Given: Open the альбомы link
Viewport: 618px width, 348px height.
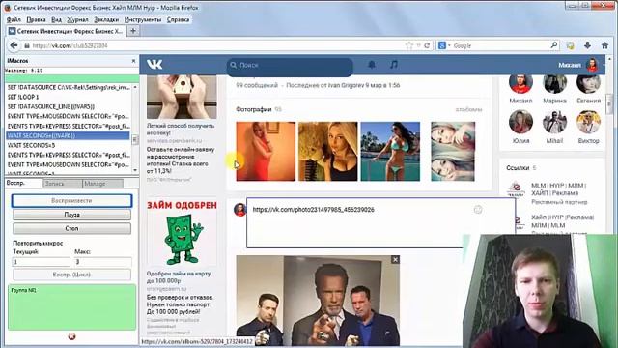Looking at the screenshot, I should [x=468, y=109].
